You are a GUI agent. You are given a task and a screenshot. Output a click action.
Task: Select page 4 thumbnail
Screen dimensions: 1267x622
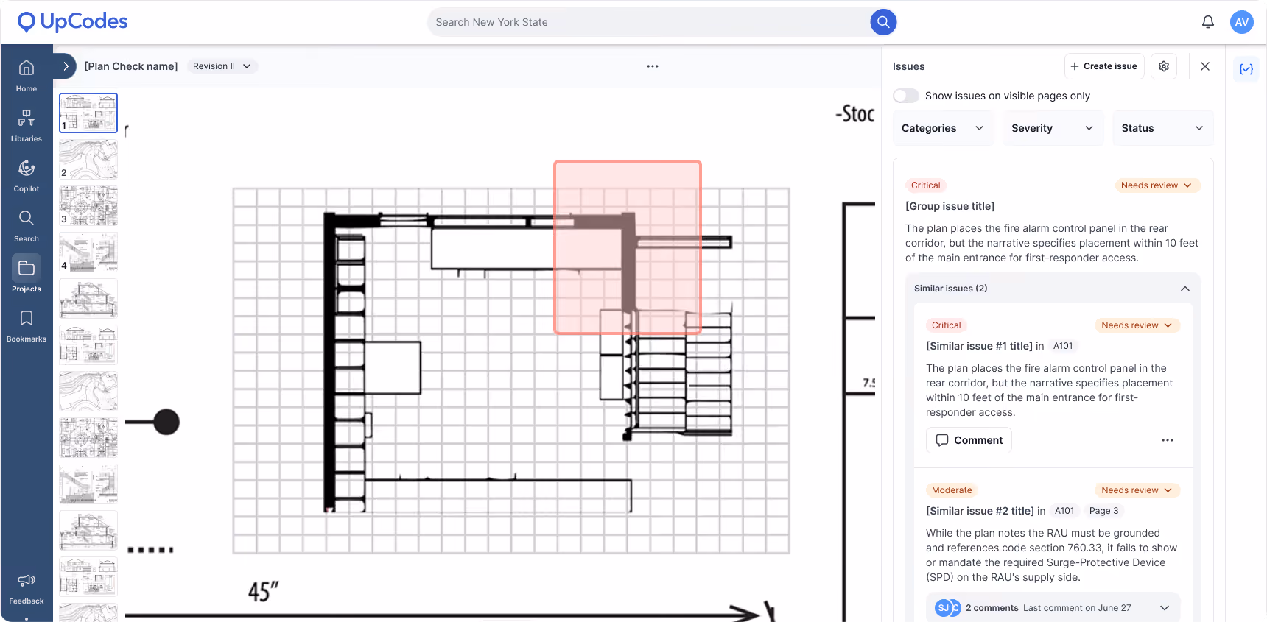[x=88, y=252]
